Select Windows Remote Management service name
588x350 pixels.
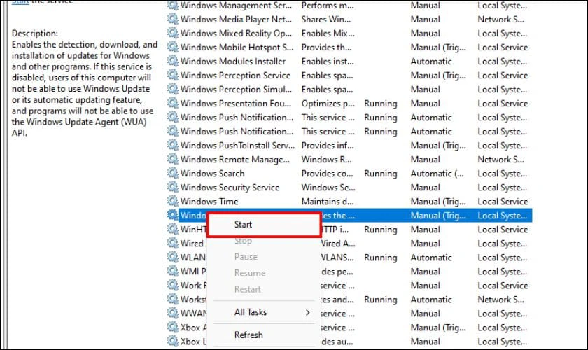(x=235, y=160)
